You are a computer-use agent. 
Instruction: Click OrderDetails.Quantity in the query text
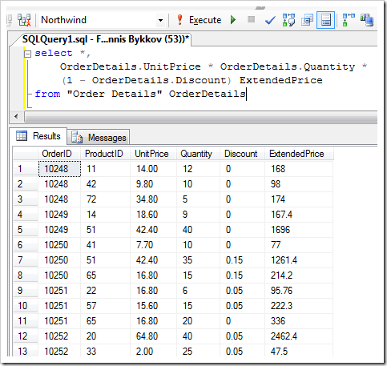pyautogui.click(x=288, y=66)
